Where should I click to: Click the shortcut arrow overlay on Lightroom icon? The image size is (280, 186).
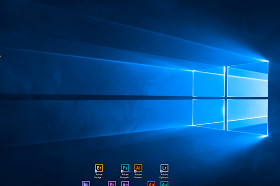click(x=161, y=171)
